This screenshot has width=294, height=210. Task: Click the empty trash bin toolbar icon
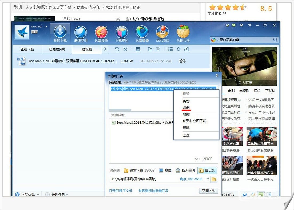138,49
